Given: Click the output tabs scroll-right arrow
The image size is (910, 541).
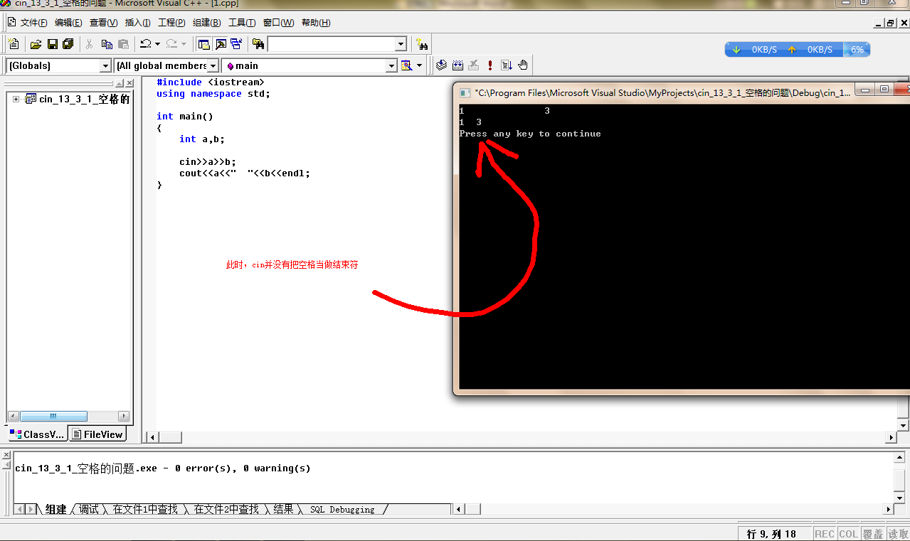Looking at the screenshot, I should 31,510.
